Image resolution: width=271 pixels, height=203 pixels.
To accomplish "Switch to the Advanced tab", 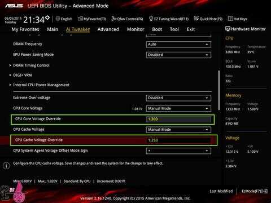I will pos(108,29).
